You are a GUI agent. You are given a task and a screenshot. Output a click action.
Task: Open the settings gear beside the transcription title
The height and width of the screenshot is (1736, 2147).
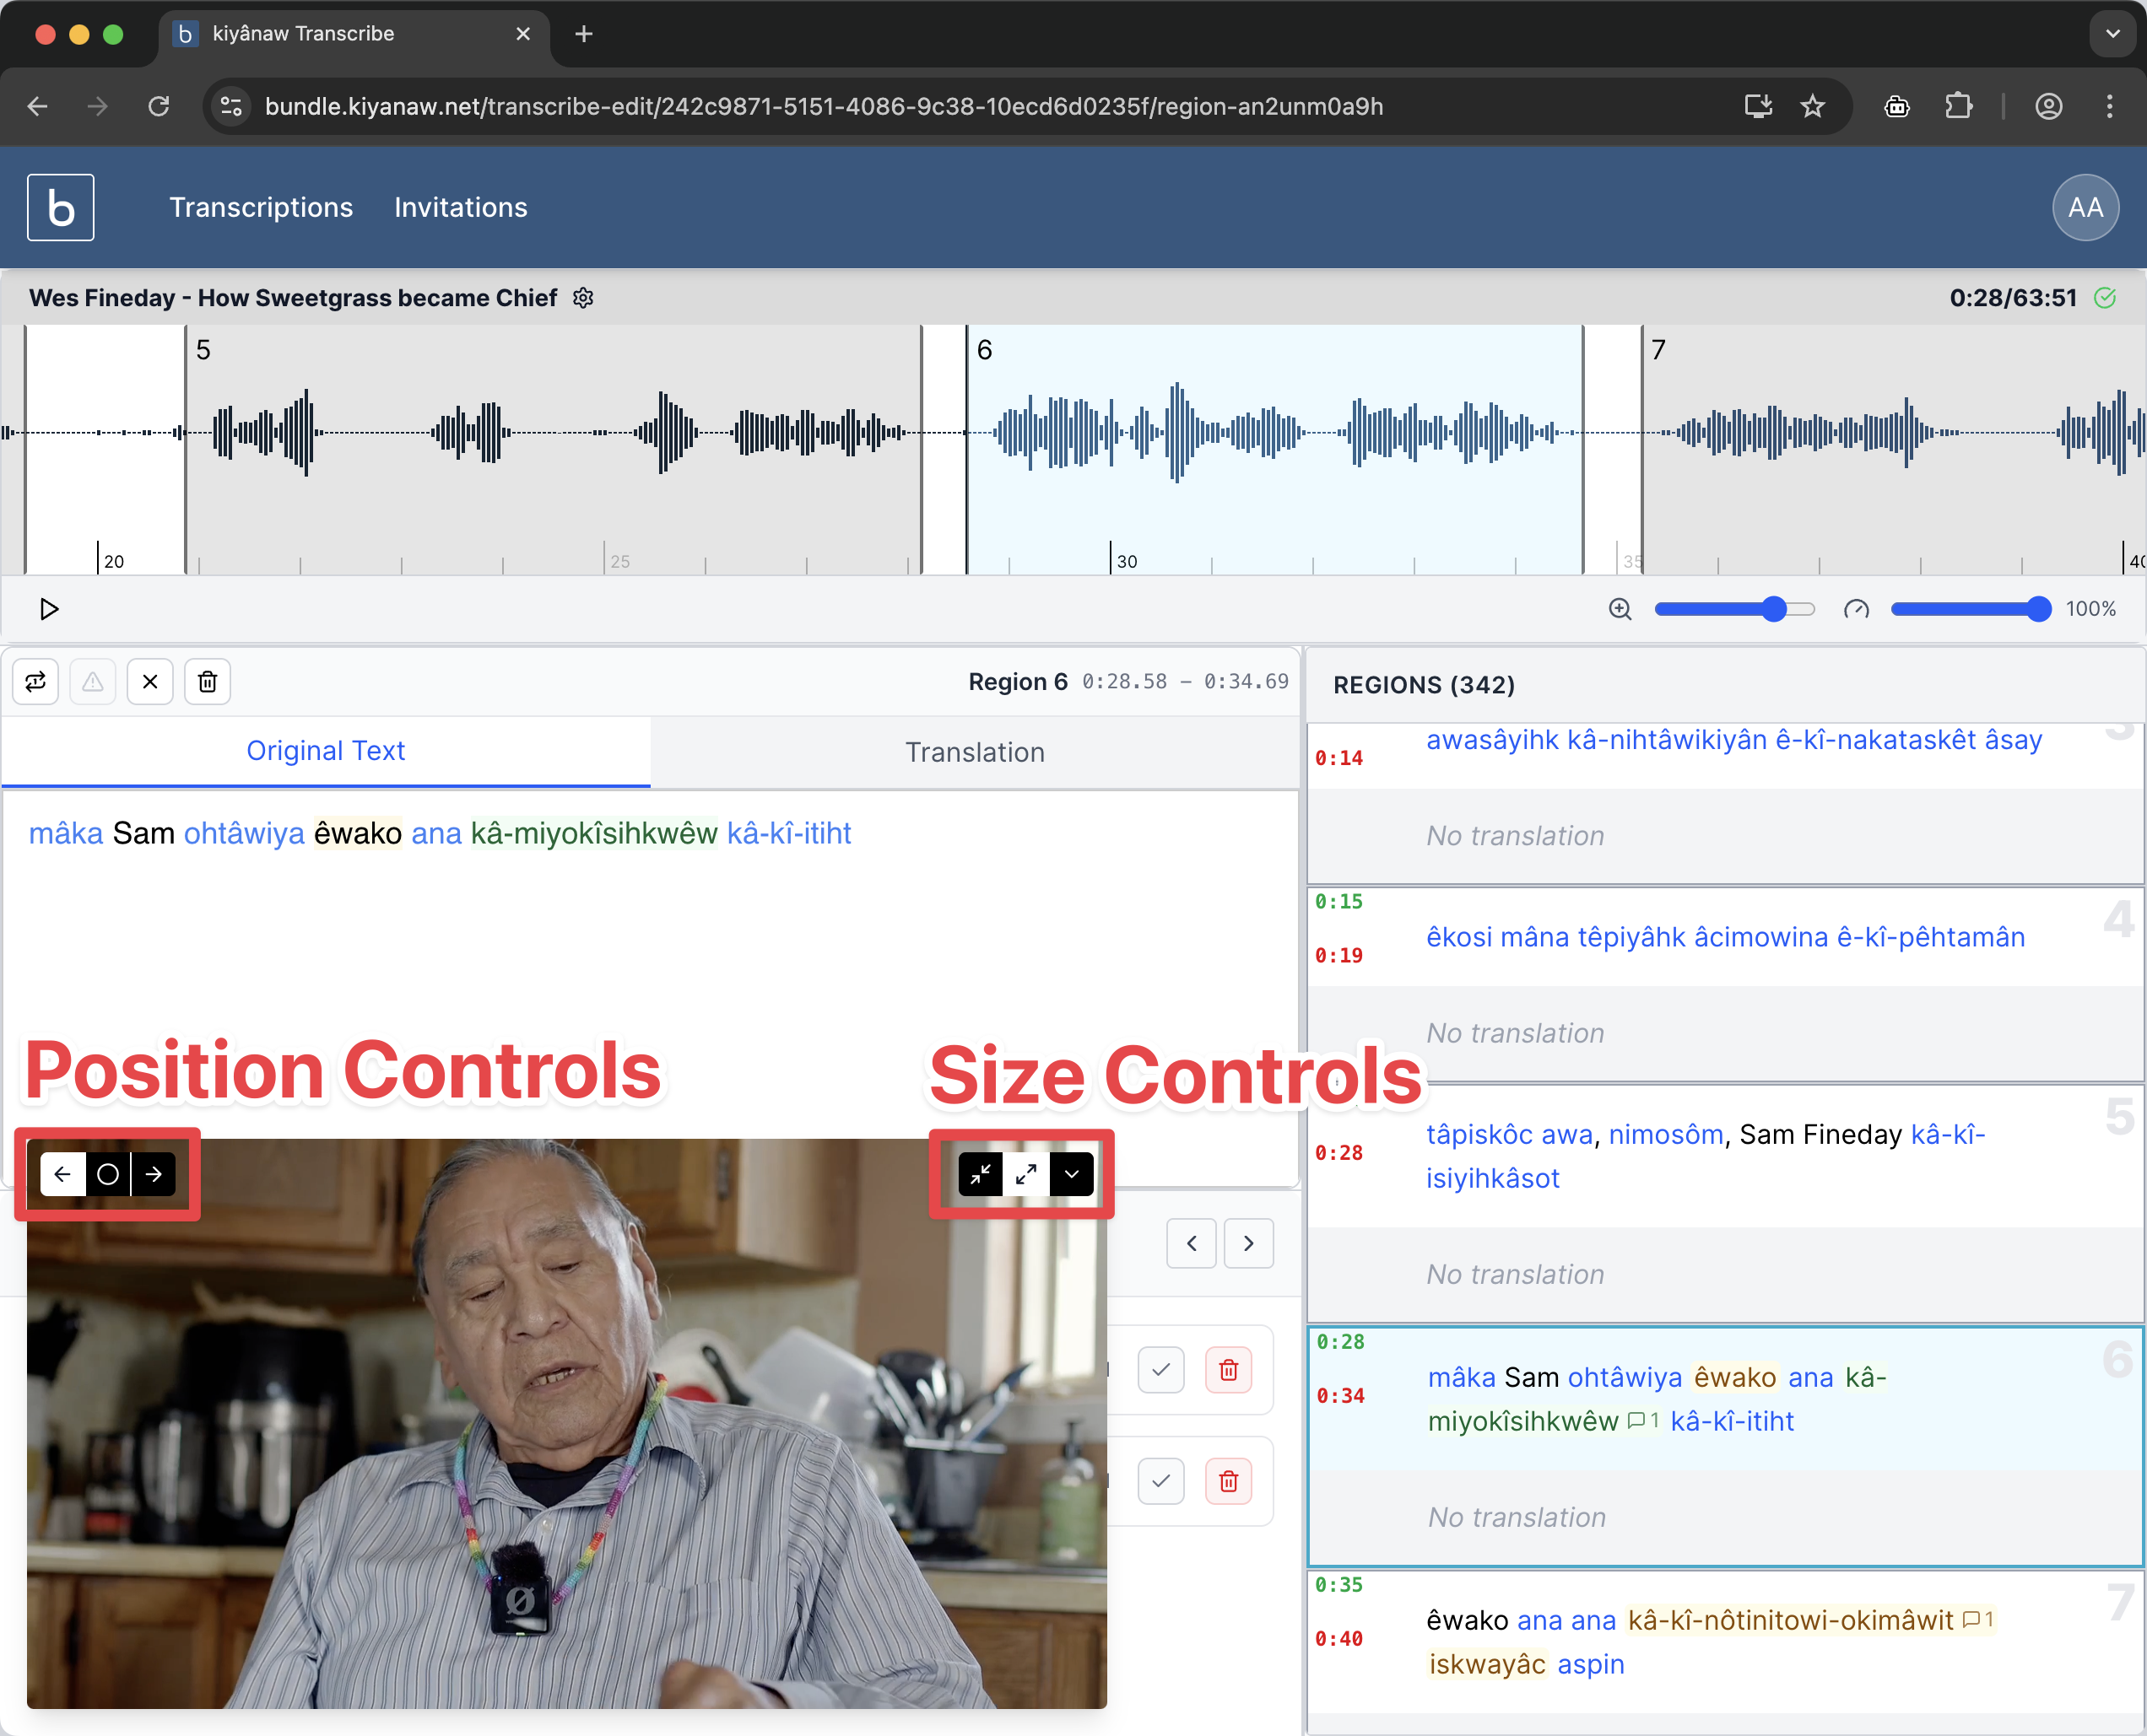click(x=583, y=298)
